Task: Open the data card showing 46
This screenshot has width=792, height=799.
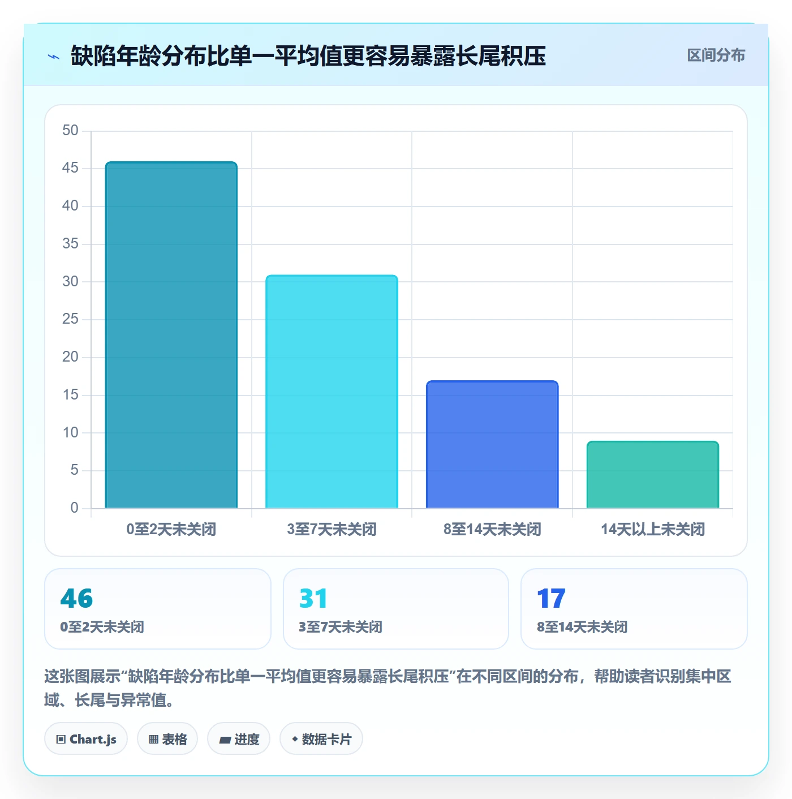Action: coord(158,609)
